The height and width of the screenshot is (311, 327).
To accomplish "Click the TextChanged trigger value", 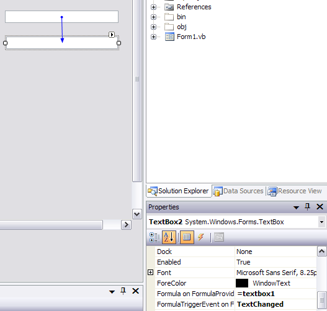I will click(260, 304).
